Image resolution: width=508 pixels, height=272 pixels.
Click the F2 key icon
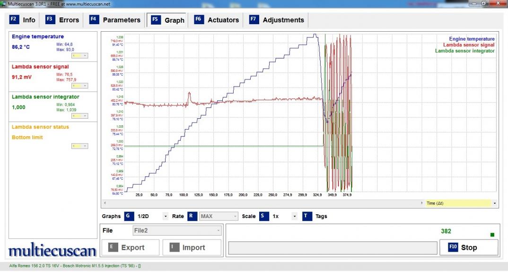click(14, 19)
